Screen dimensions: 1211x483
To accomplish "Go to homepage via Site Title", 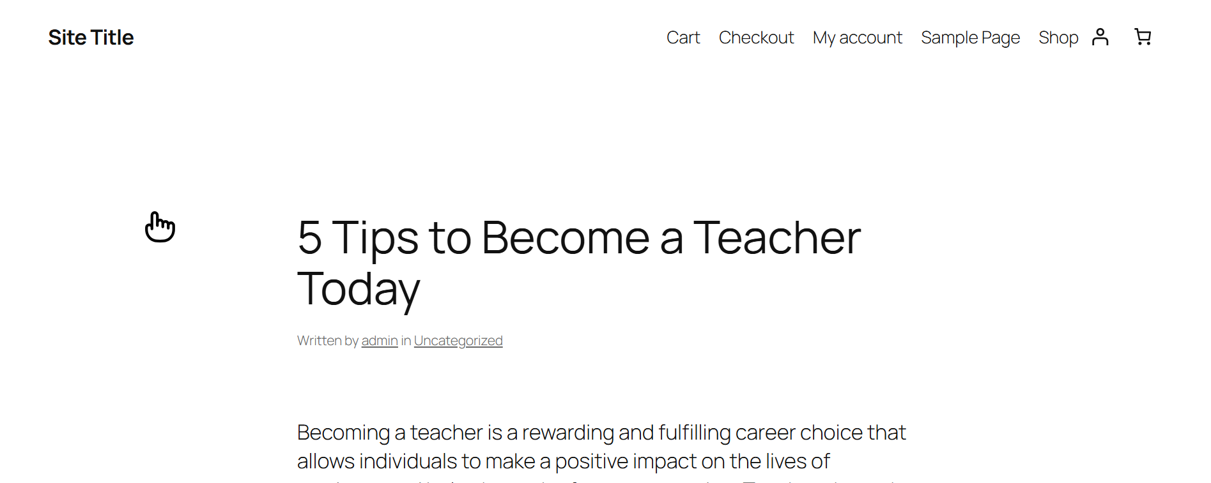I will point(91,38).
